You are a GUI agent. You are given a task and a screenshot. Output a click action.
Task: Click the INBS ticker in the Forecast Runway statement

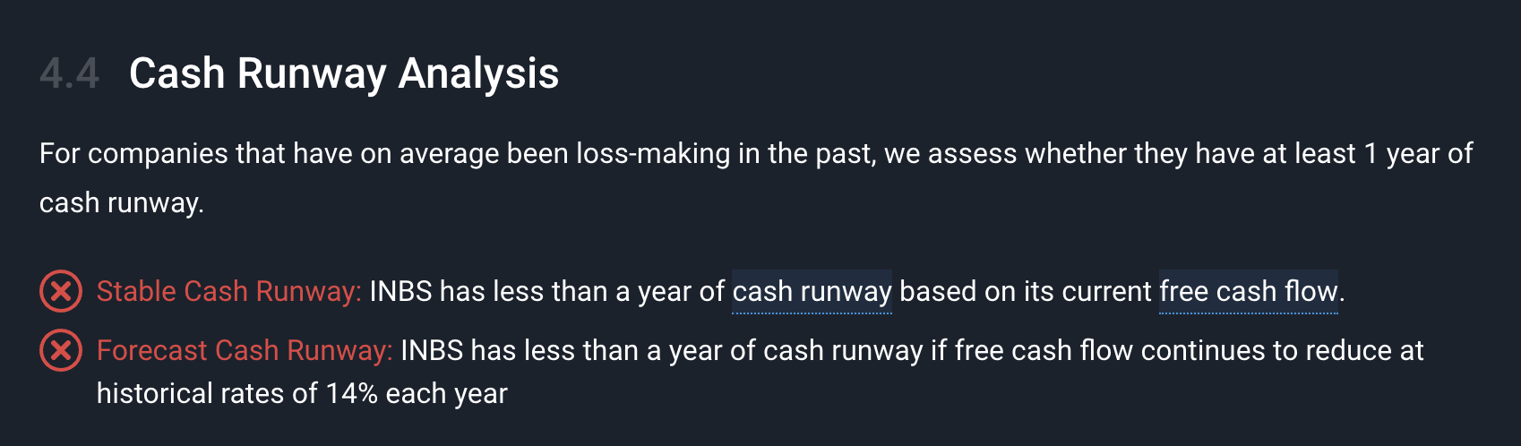(x=432, y=351)
